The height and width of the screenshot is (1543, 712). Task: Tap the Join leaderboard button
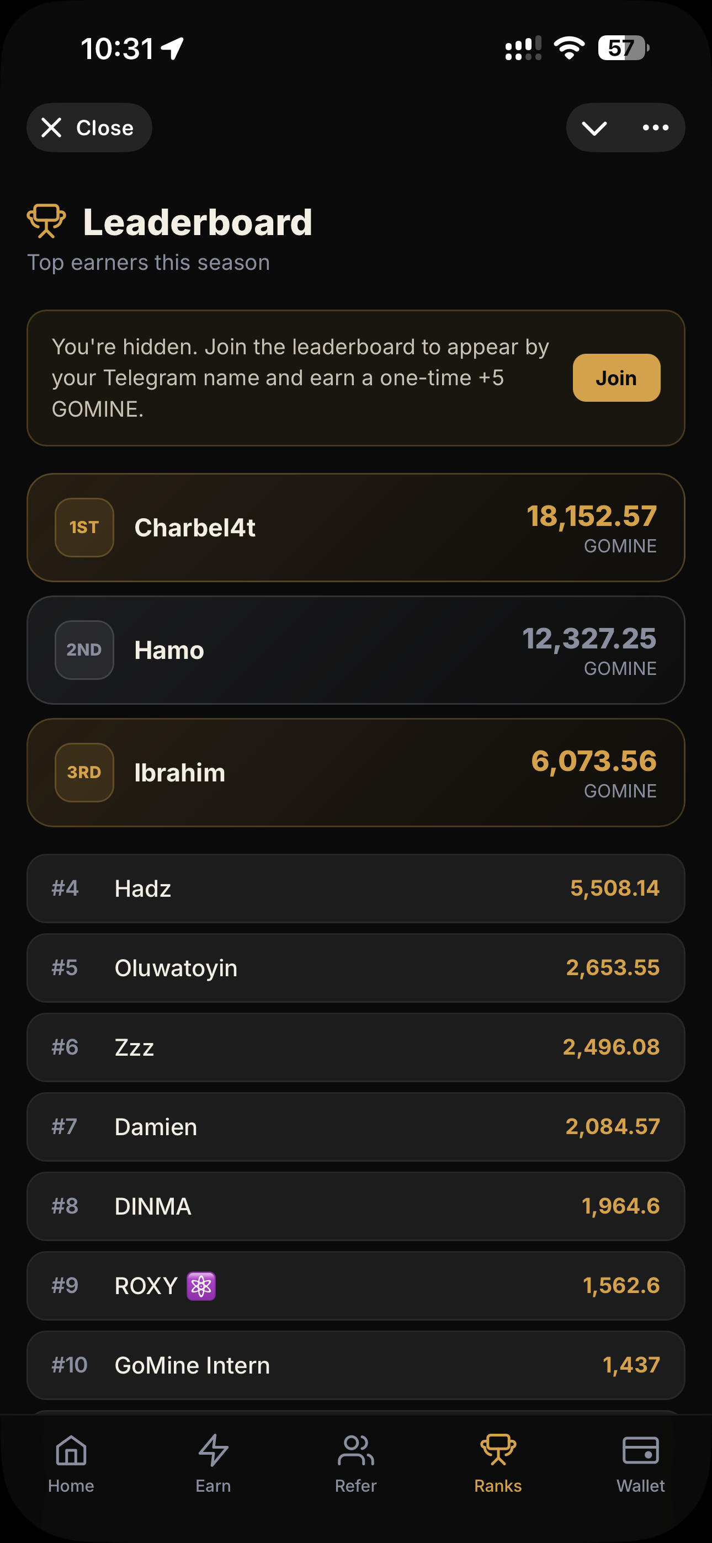click(x=617, y=378)
